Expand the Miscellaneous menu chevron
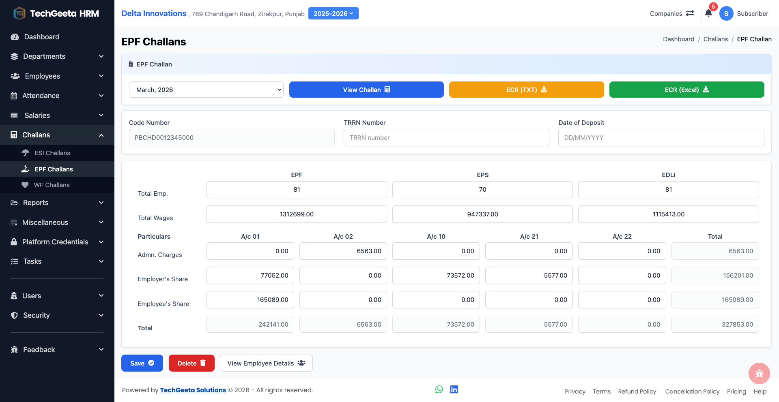The width and height of the screenshot is (779, 402). click(x=101, y=222)
